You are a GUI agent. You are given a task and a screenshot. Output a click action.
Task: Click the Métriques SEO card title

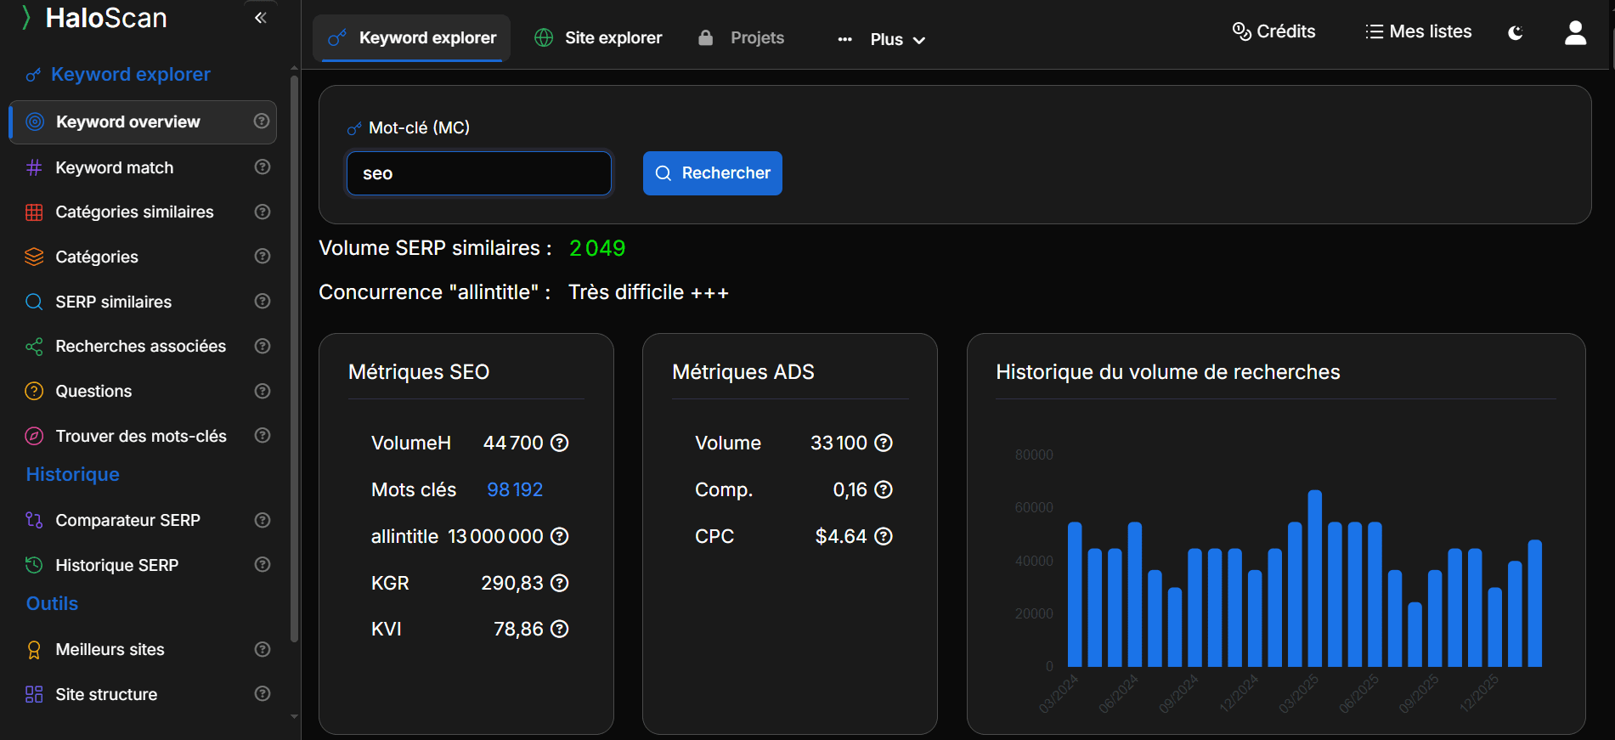pyautogui.click(x=419, y=372)
